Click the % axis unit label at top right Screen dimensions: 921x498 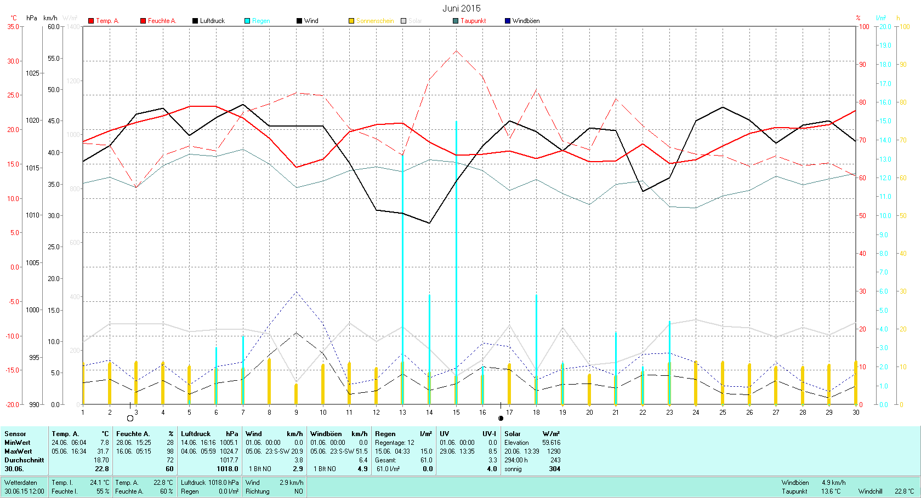(858, 18)
